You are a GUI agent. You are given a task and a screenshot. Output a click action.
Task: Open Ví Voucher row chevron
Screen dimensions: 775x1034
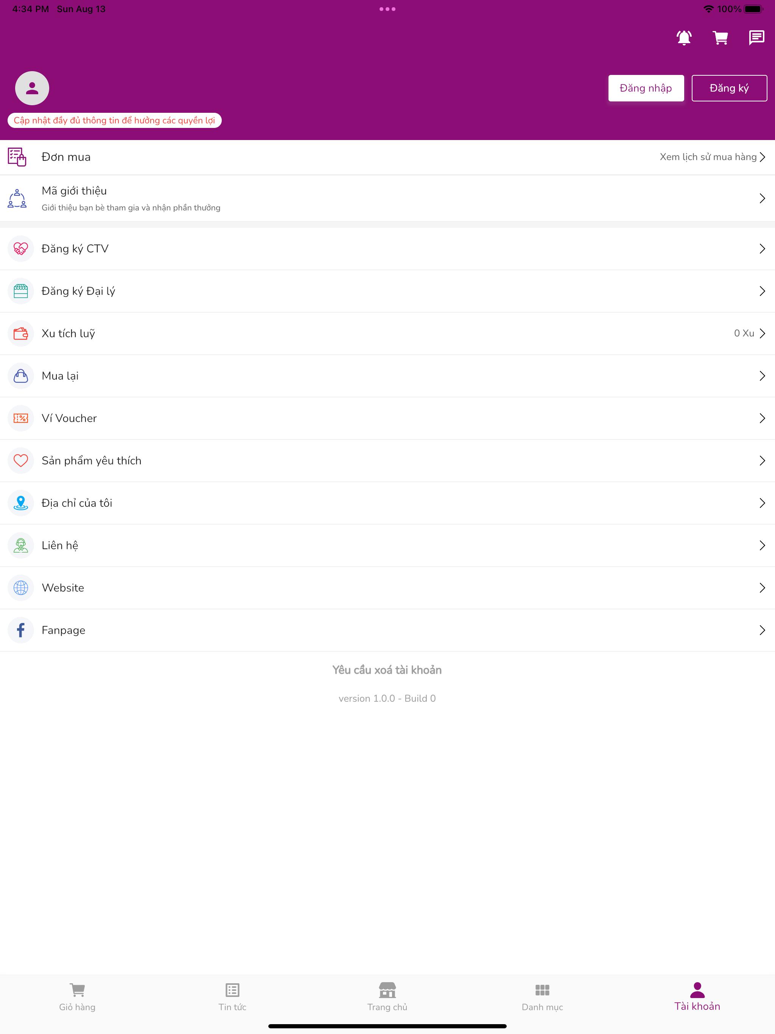point(763,418)
